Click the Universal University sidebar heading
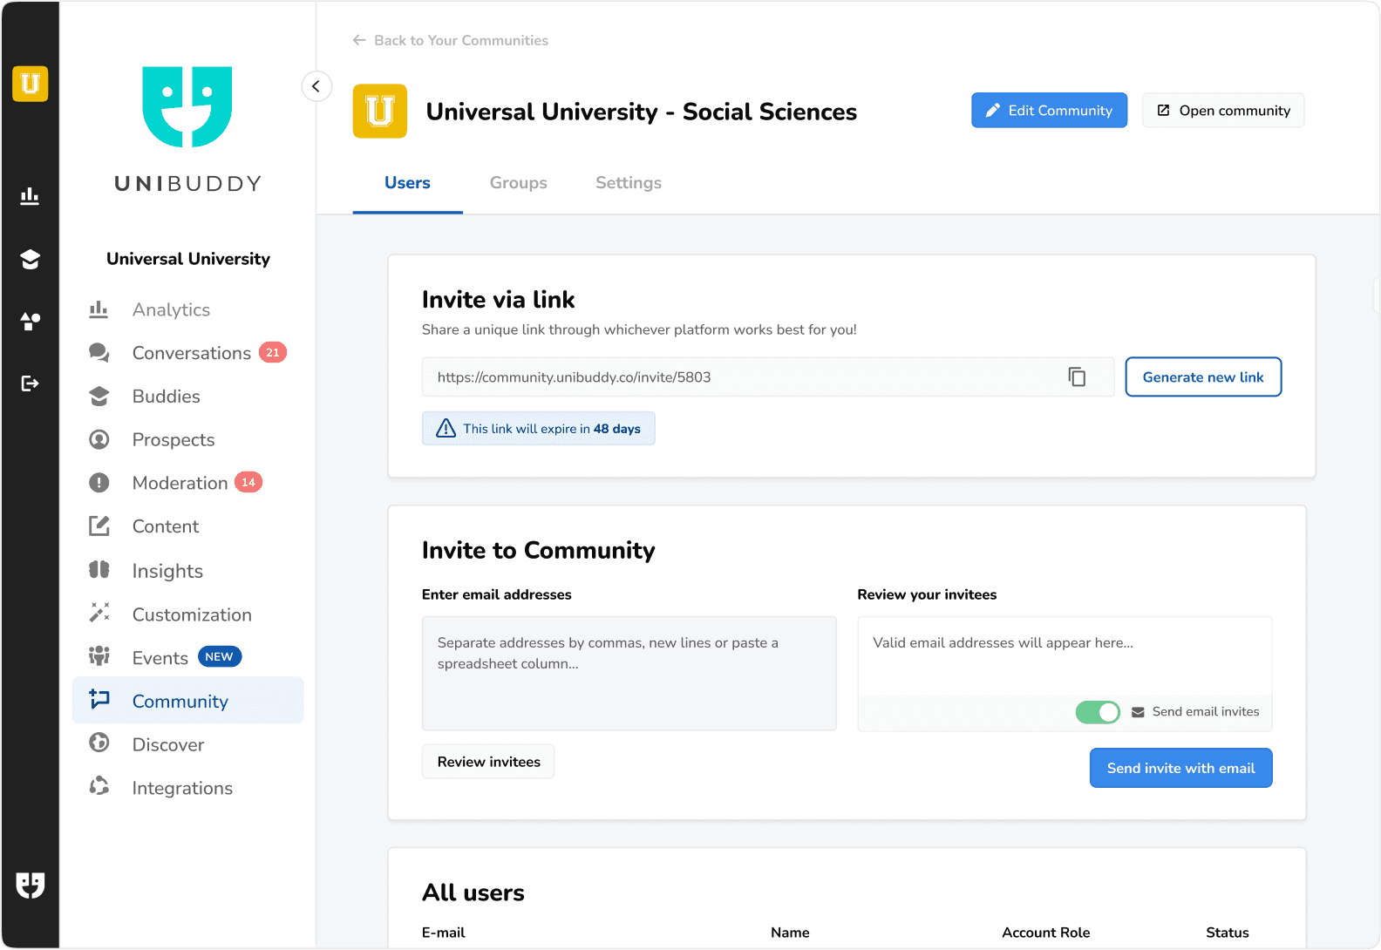The width and height of the screenshot is (1381, 950). click(x=188, y=259)
